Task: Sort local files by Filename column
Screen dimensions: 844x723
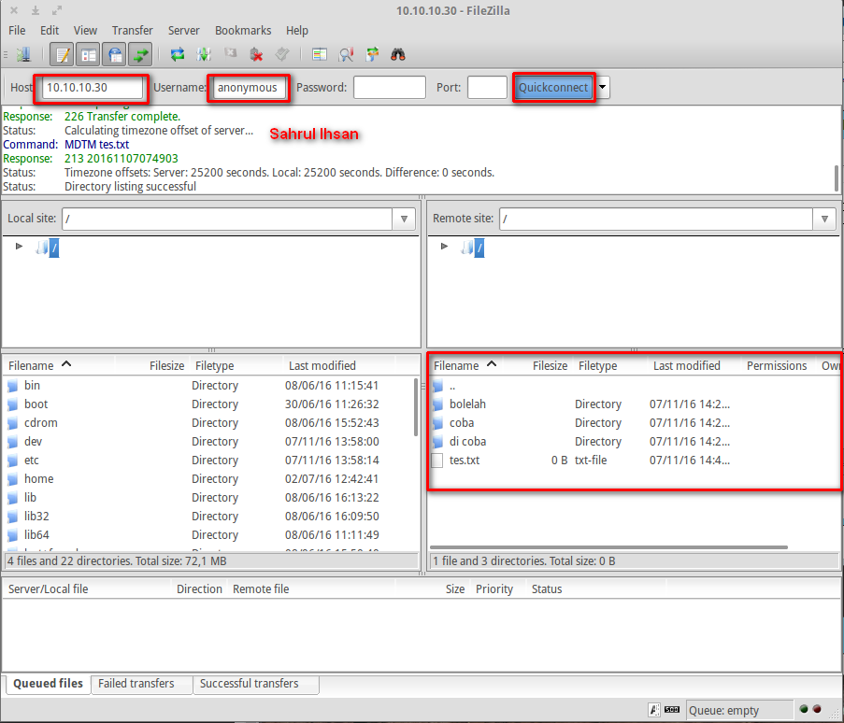Action: (58, 366)
